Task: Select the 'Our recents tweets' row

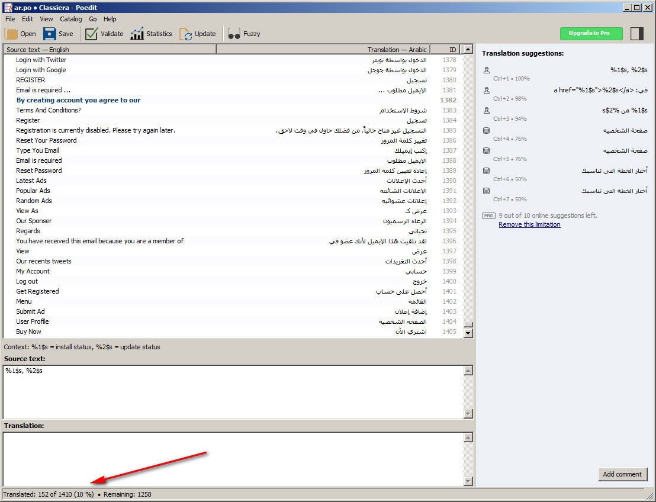Action: tap(233, 261)
